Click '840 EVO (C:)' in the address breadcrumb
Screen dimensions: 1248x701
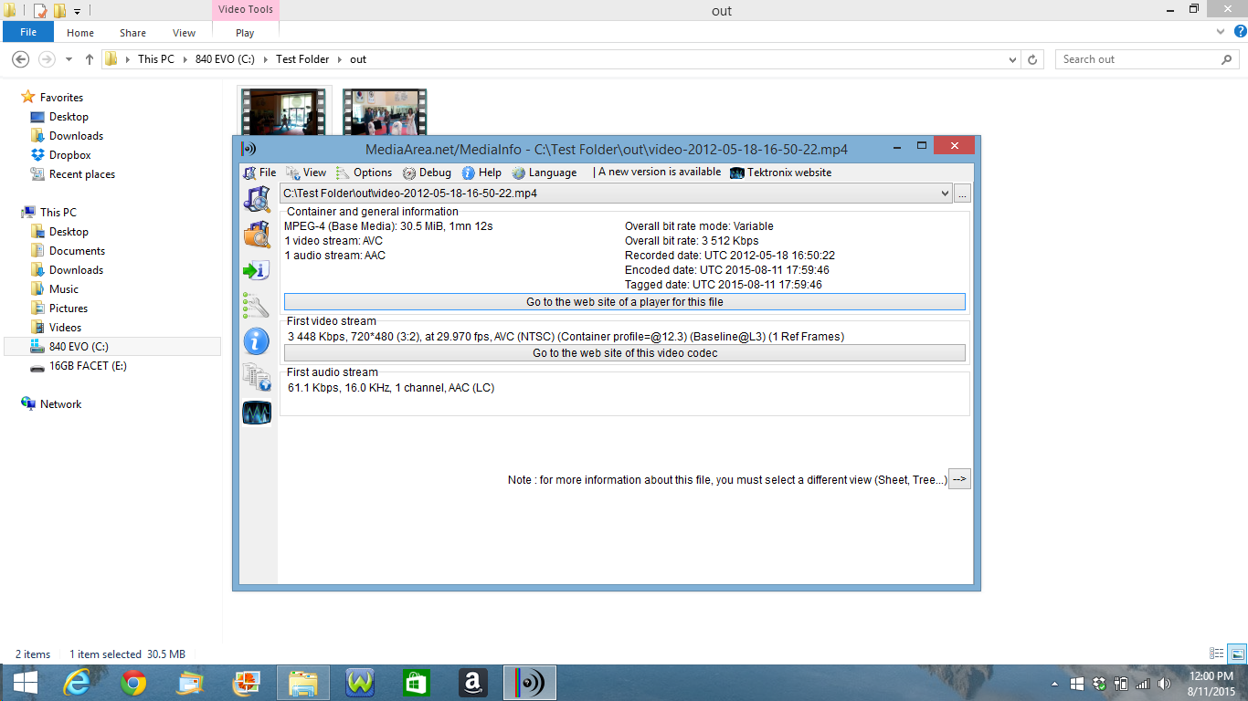225,59
